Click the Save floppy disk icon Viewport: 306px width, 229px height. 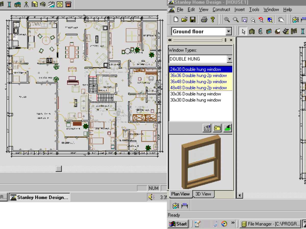click(x=193, y=20)
